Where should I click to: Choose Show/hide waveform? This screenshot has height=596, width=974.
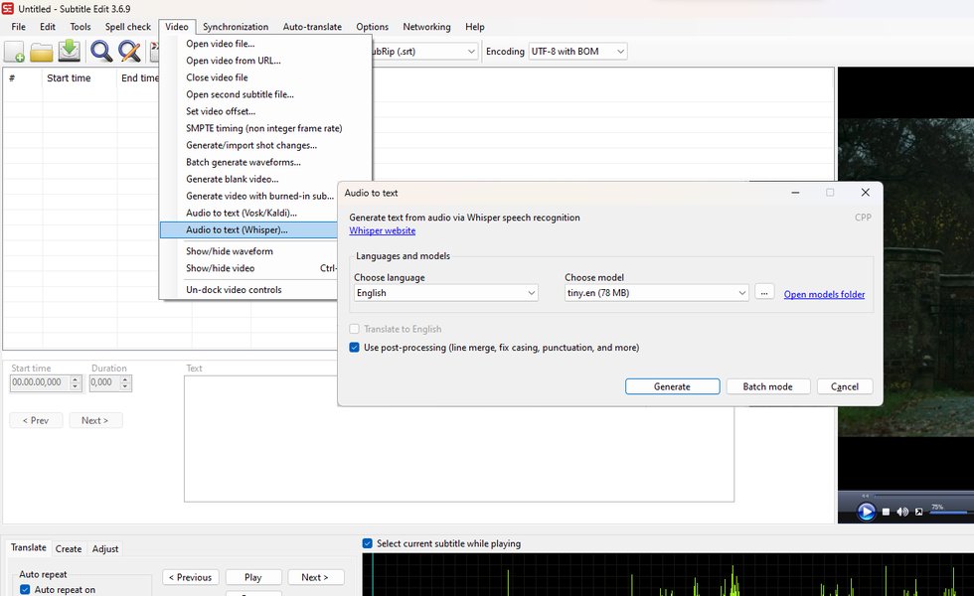coord(248,251)
